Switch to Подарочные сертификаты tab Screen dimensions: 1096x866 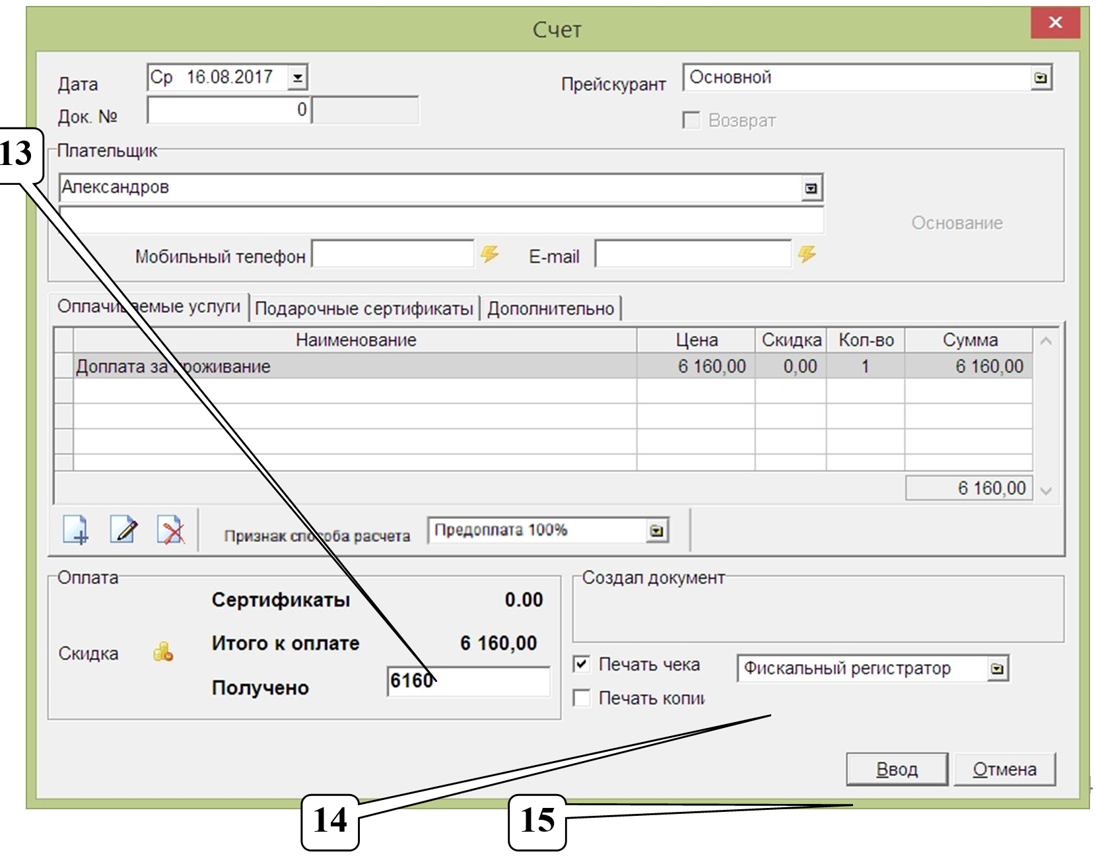(x=364, y=309)
